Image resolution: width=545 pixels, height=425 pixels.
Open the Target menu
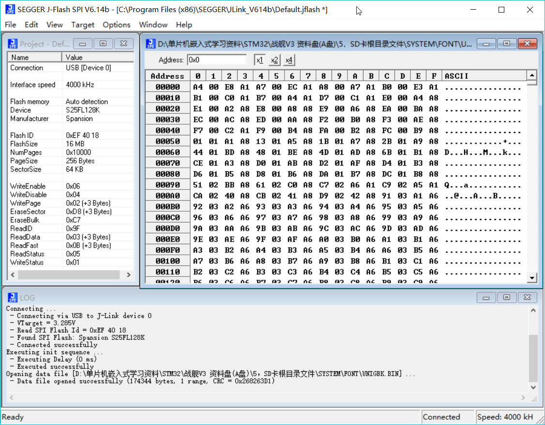click(83, 25)
